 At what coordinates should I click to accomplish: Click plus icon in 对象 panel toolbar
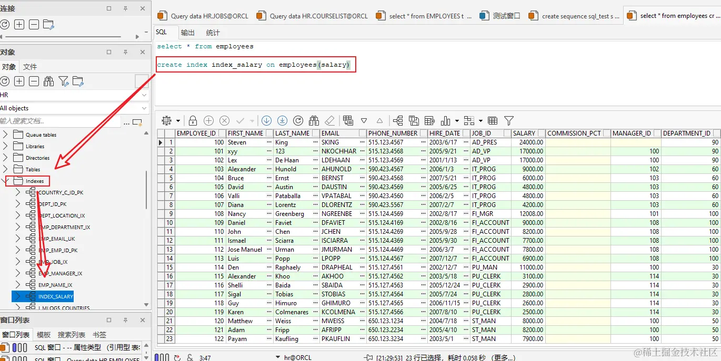click(x=19, y=81)
